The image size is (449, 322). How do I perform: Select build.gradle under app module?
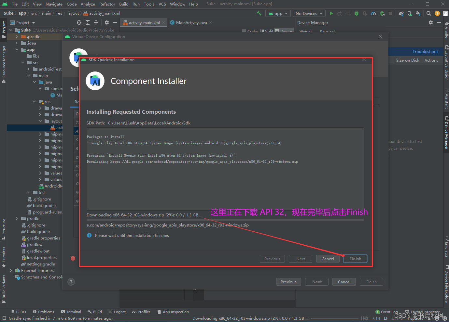tap(41, 206)
